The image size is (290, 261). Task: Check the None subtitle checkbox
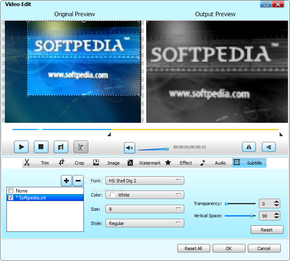11,190
